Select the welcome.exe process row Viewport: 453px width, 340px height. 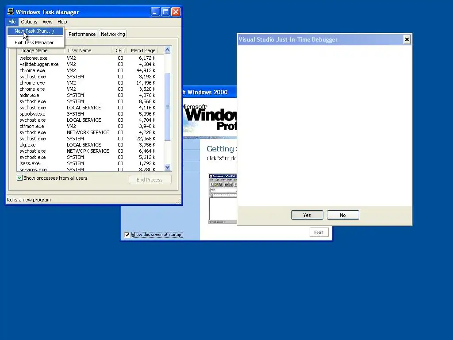coord(88,58)
